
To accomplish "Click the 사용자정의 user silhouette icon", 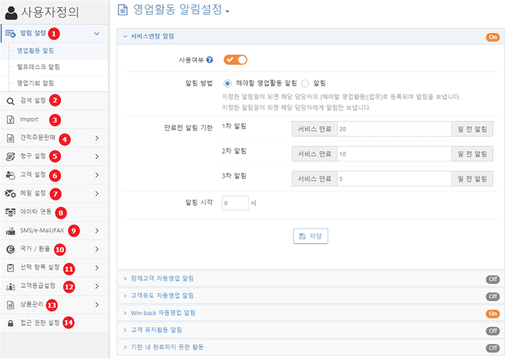I will point(11,13).
